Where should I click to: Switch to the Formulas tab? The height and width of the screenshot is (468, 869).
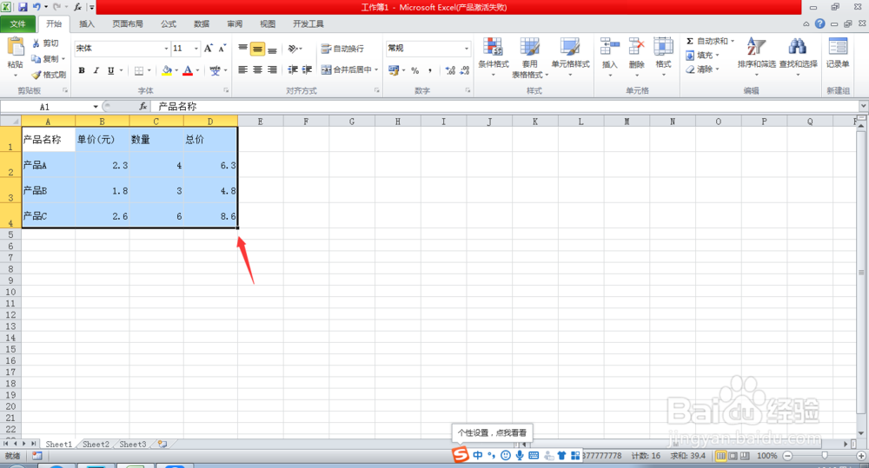[x=169, y=23]
